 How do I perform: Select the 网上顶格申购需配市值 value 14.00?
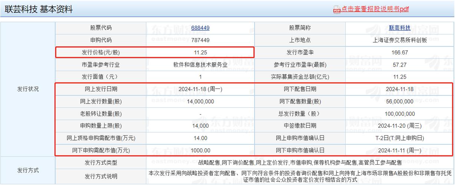click(x=200, y=138)
